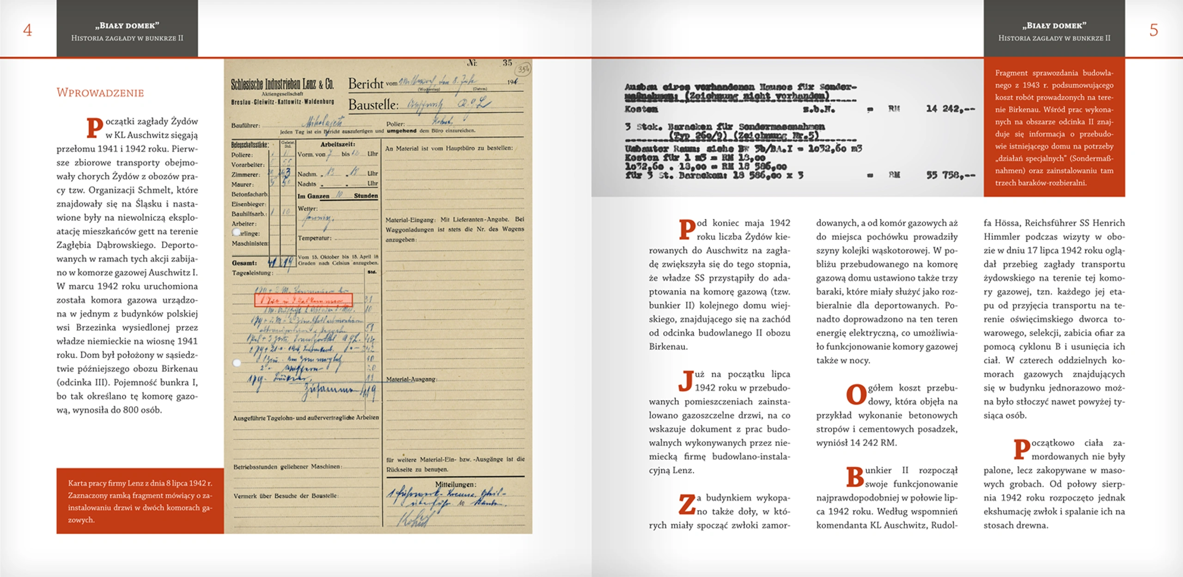Click the "Fragment sprawozdania budowlanego" orange caption box
1183x577 pixels.
click(1054, 128)
